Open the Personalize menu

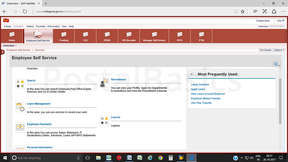(53, 26)
